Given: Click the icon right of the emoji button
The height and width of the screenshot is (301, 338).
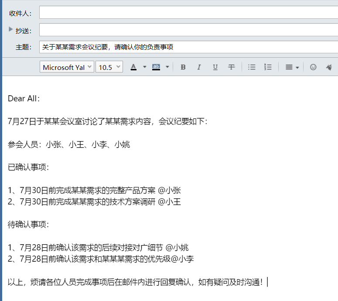Looking at the screenshot, I should tap(329, 67).
